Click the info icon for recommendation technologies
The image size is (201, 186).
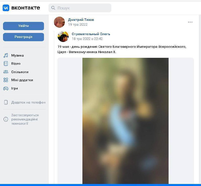point(6,119)
